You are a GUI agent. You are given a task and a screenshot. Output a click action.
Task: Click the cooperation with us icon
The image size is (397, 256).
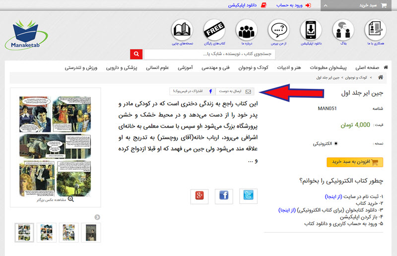point(376,30)
